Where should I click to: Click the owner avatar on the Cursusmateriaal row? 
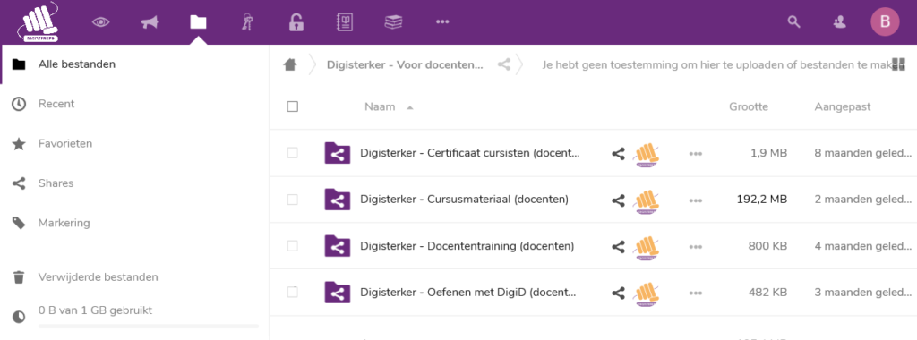click(x=647, y=200)
